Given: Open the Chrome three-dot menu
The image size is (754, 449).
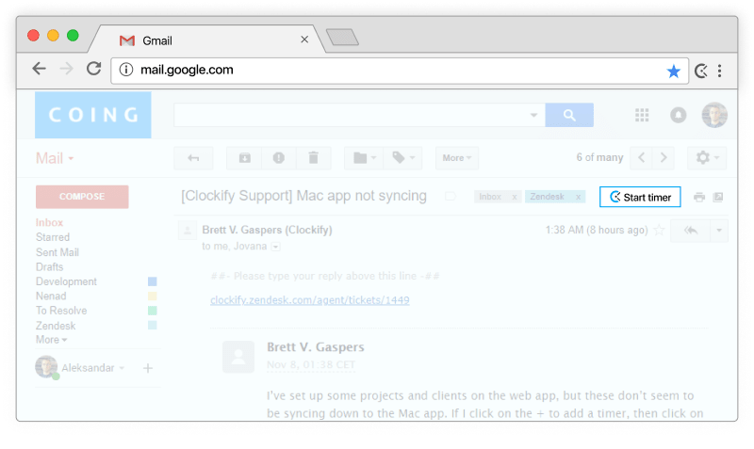Looking at the screenshot, I should (x=720, y=72).
